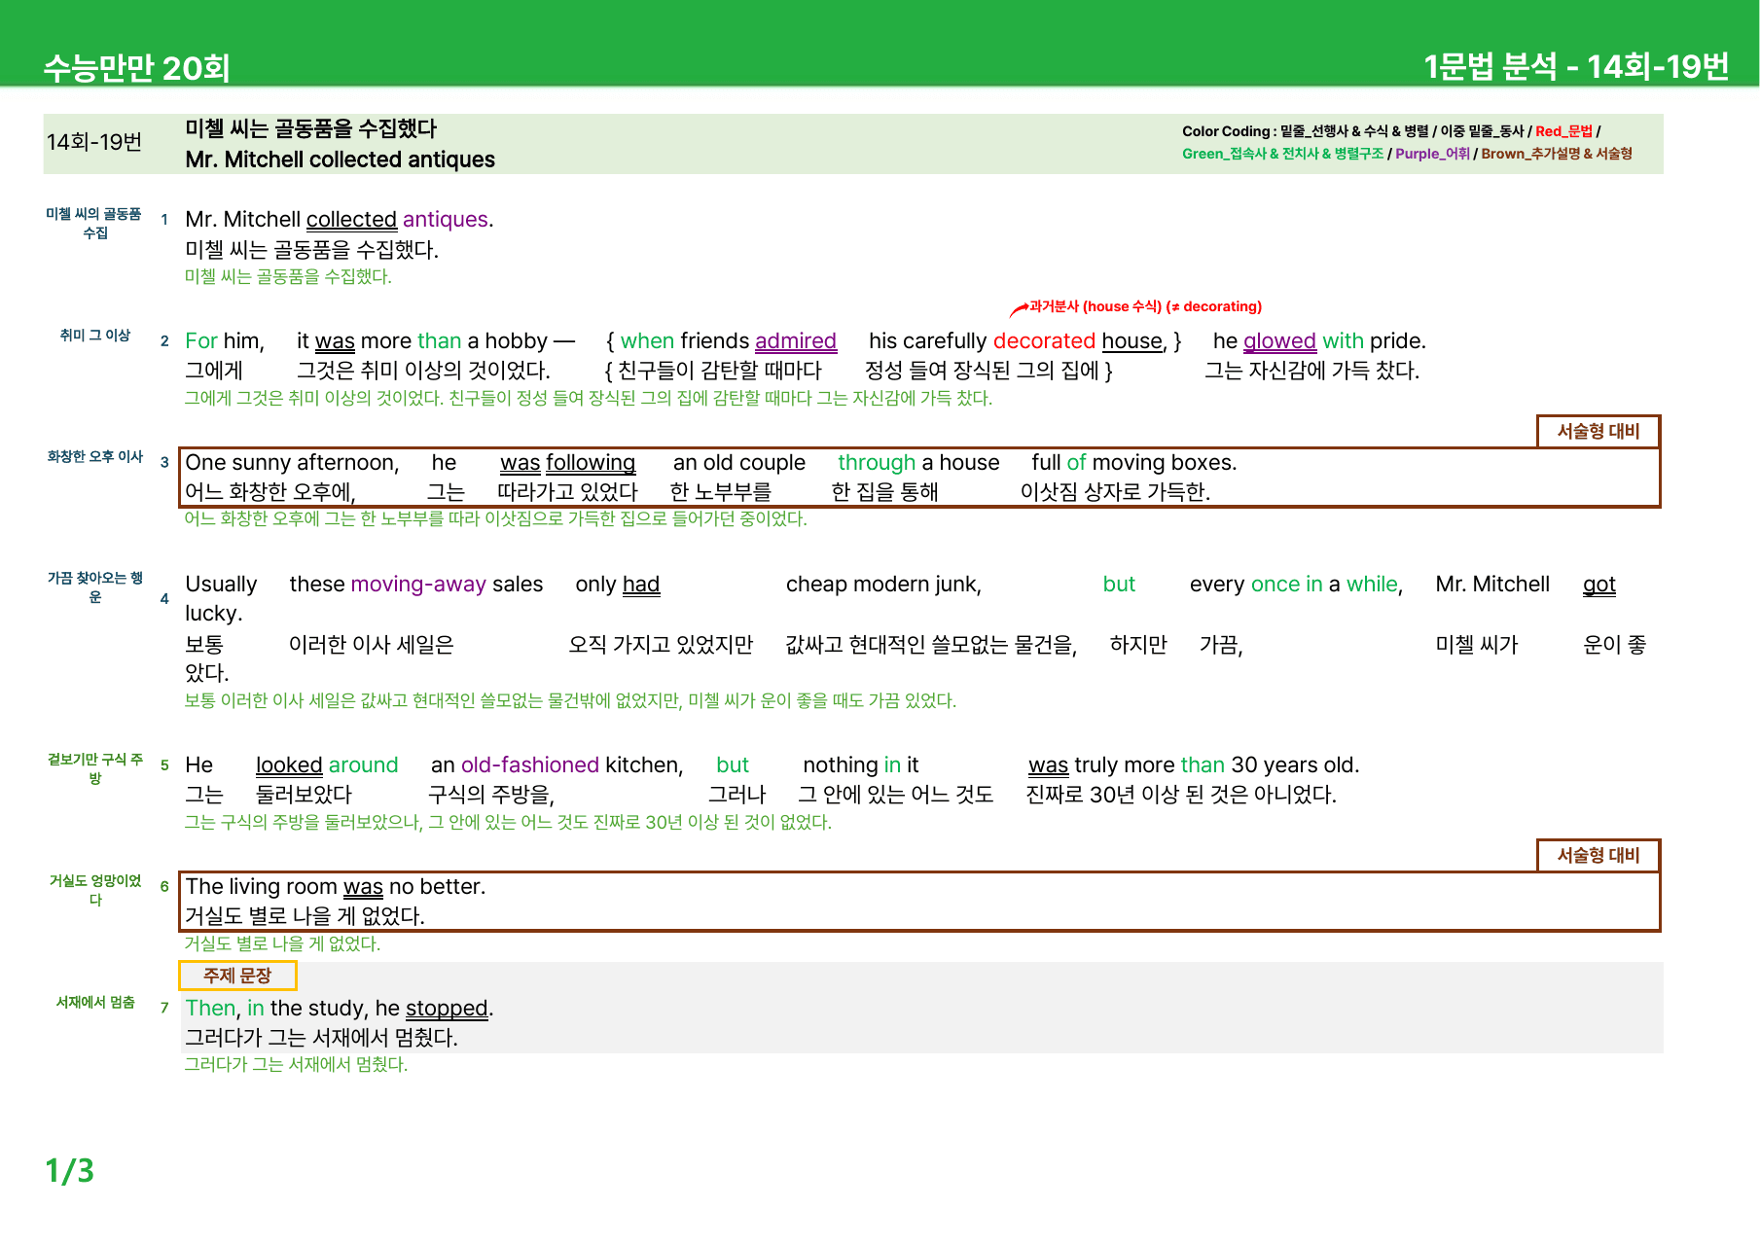The image size is (1760, 1244).
Task: Click the underlined word 'got' in sentence 4
Action: [1599, 585]
